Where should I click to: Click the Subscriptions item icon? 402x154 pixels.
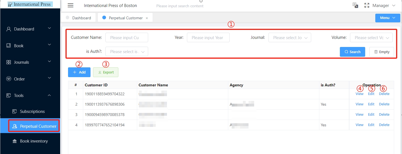point(15,111)
